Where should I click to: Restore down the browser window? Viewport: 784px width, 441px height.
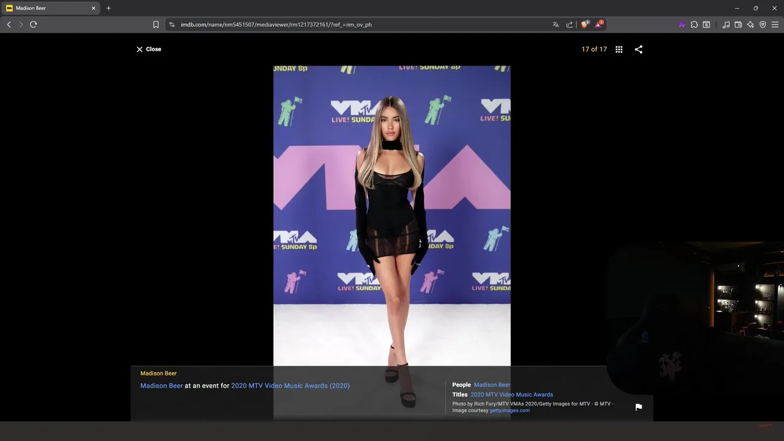(x=756, y=8)
